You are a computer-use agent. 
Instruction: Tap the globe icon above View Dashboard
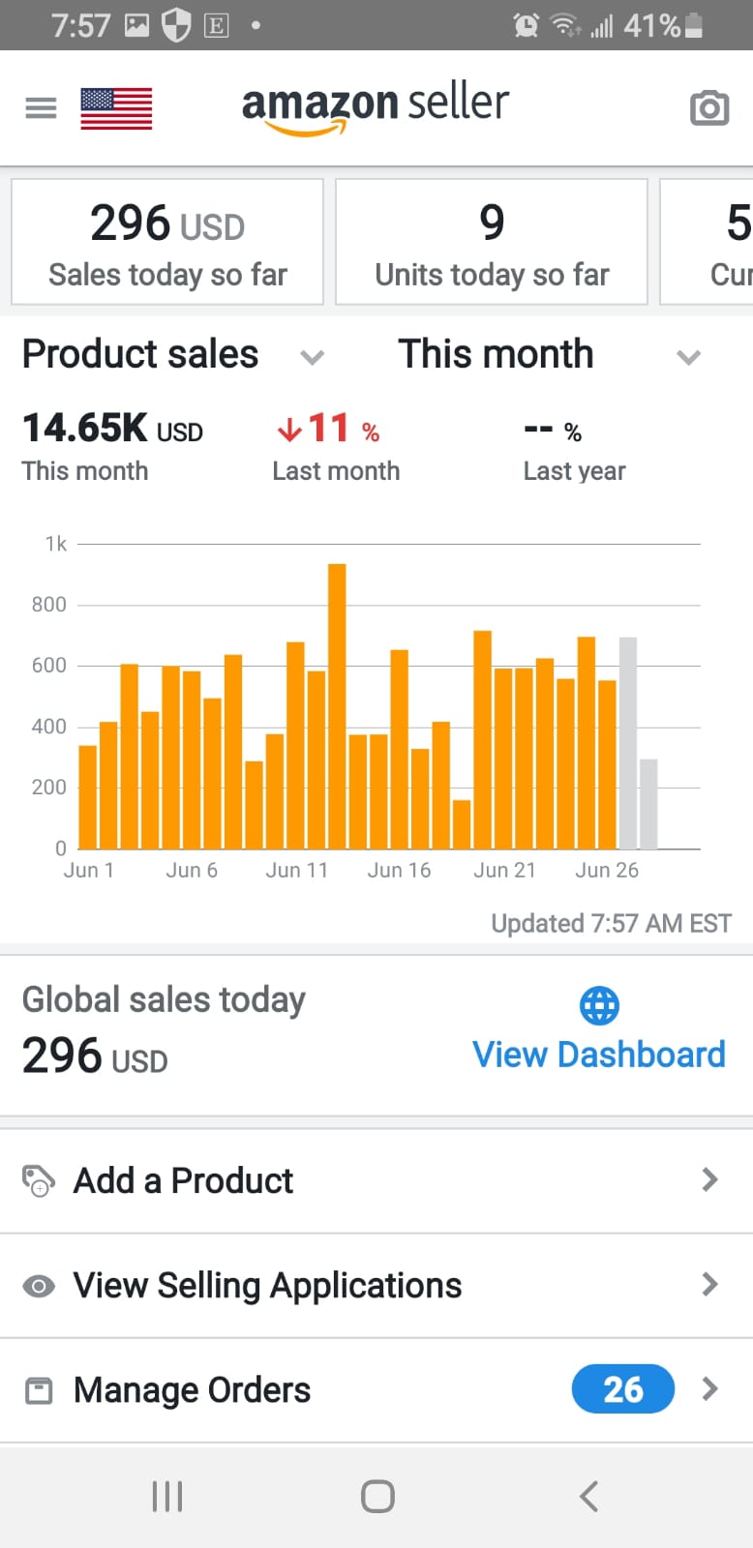599,1005
